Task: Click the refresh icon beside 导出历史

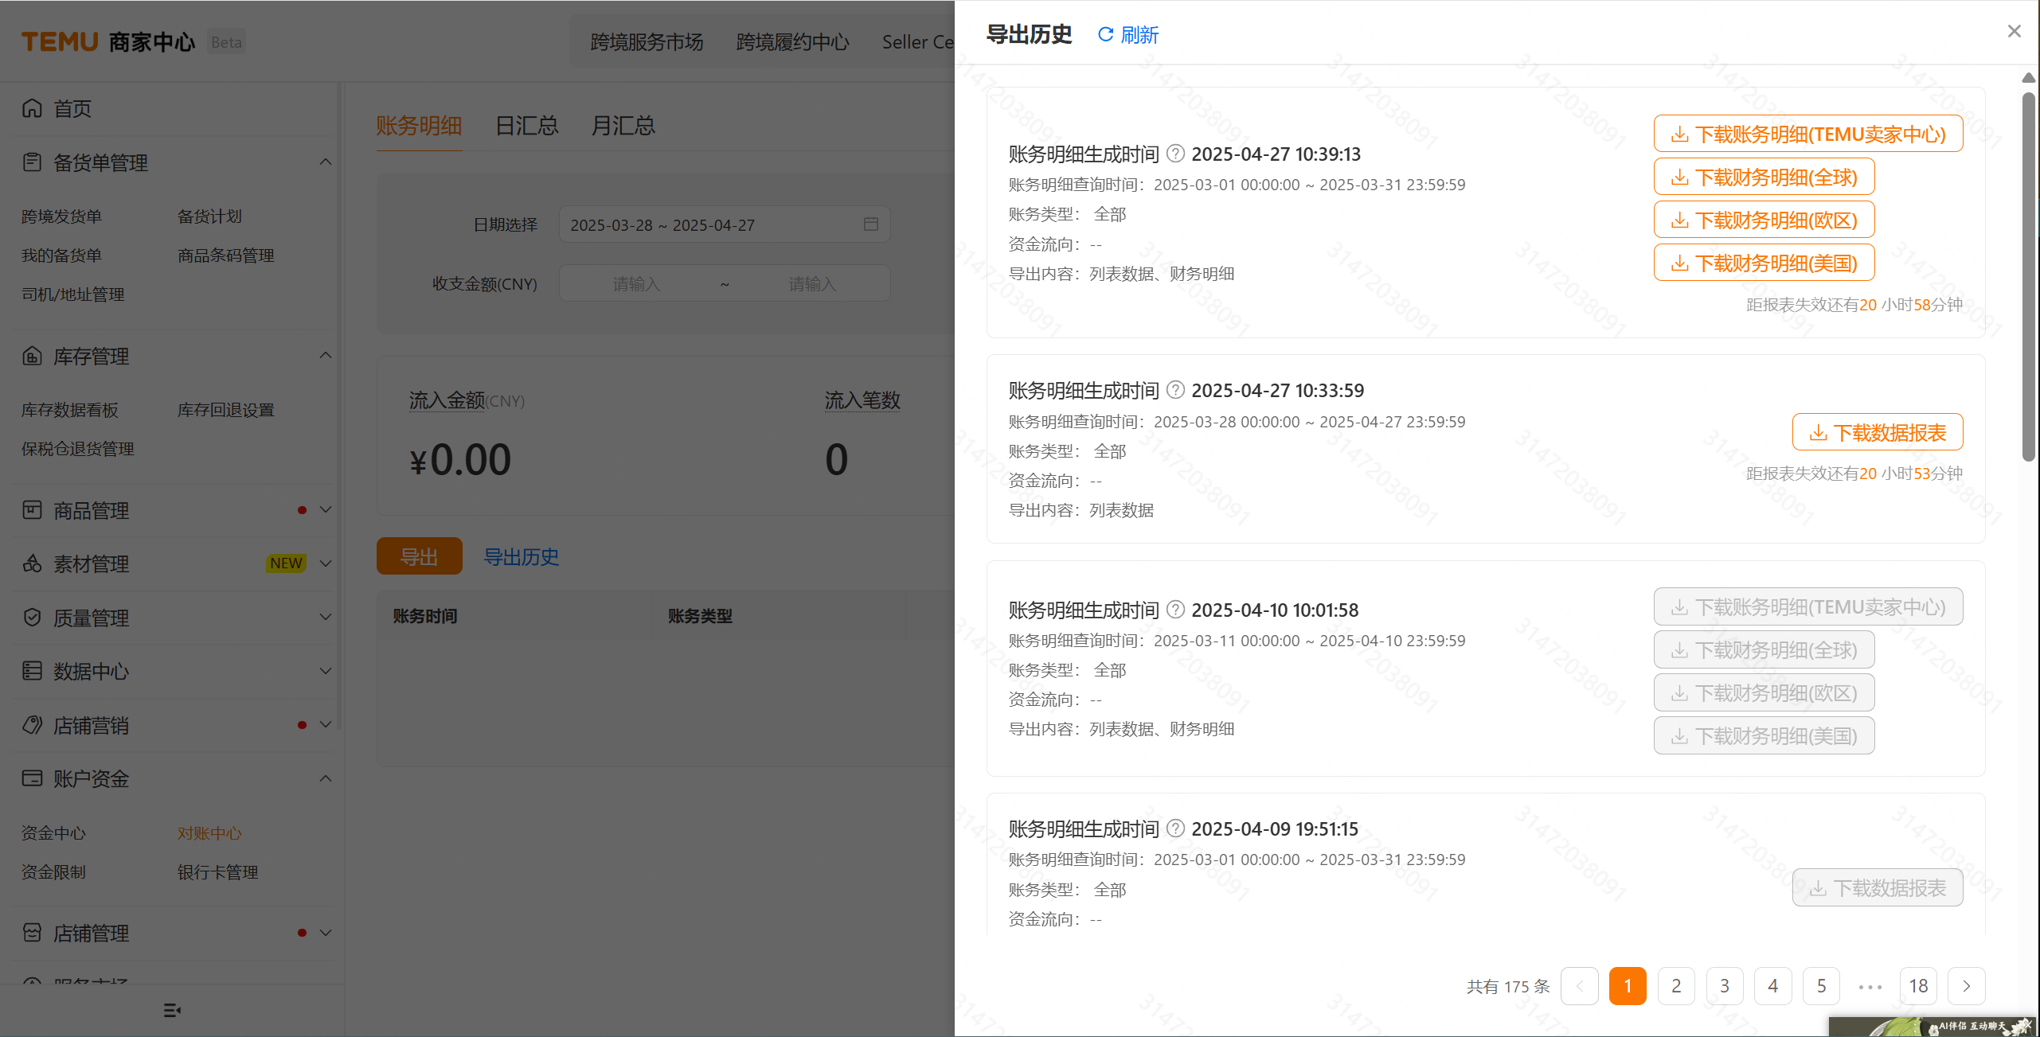Action: click(1105, 34)
